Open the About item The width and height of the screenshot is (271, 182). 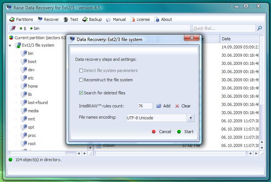pyautogui.click(x=163, y=19)
